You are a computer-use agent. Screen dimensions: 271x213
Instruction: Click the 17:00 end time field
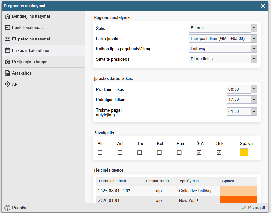tap(239, 100)
